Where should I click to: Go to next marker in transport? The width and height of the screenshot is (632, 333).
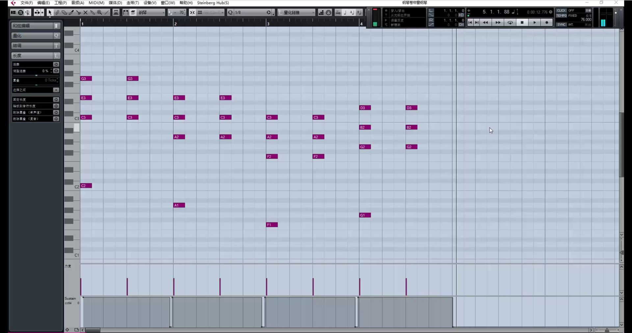coord(477,22)
